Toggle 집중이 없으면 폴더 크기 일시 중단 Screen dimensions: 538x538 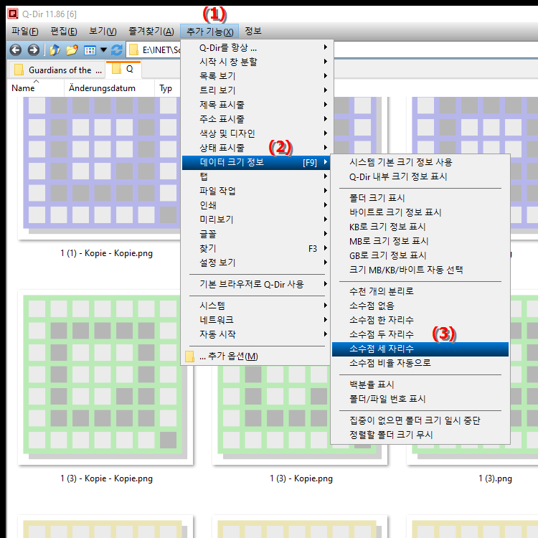[x=420, y=420]
